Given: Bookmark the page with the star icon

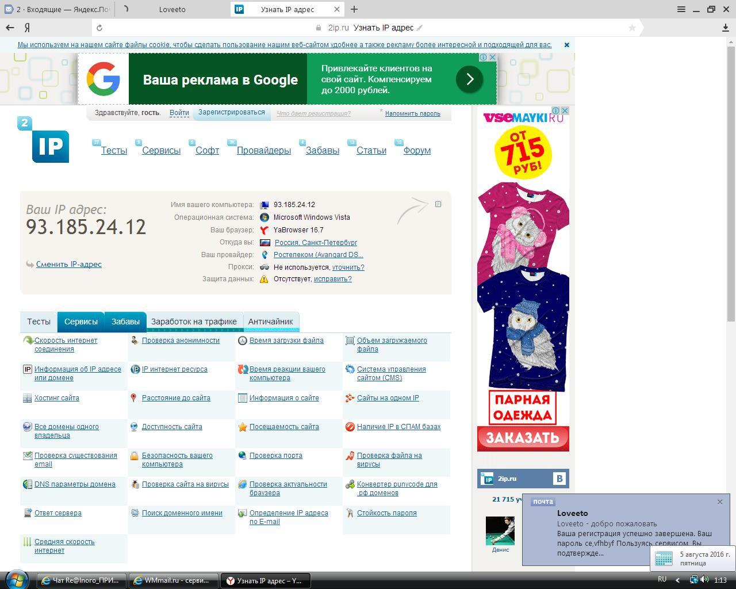Looking at the screenshot, I should 632,28.
